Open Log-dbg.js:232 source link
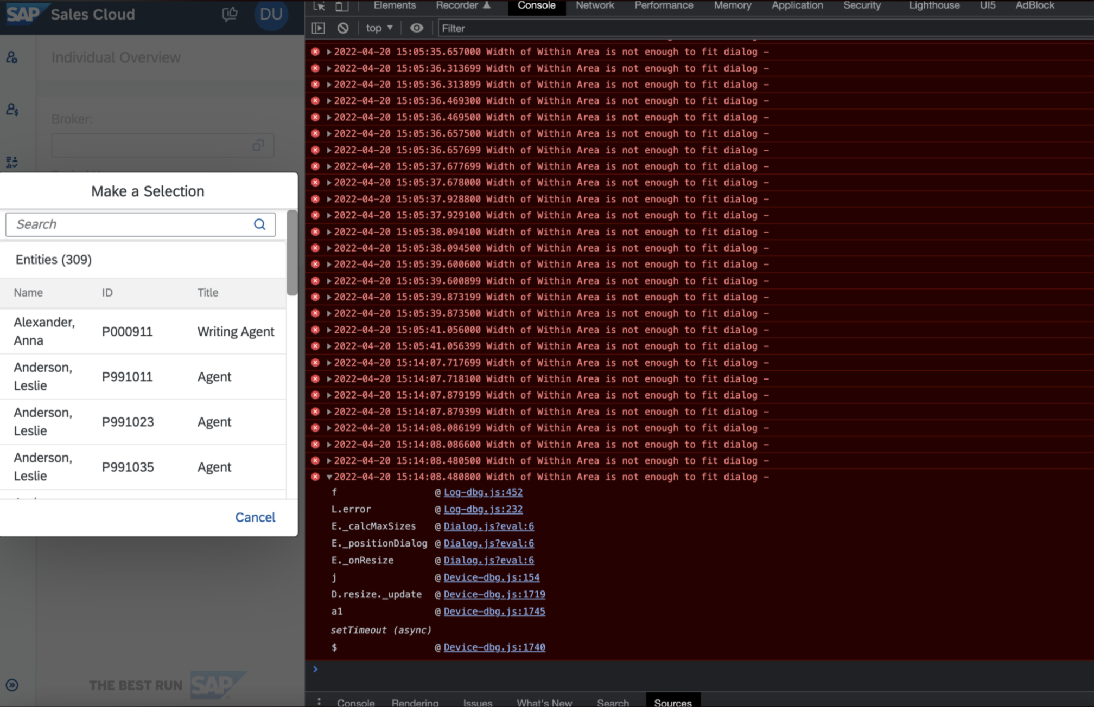Screen dimensions: 1094x707 [x=483, y=509]
